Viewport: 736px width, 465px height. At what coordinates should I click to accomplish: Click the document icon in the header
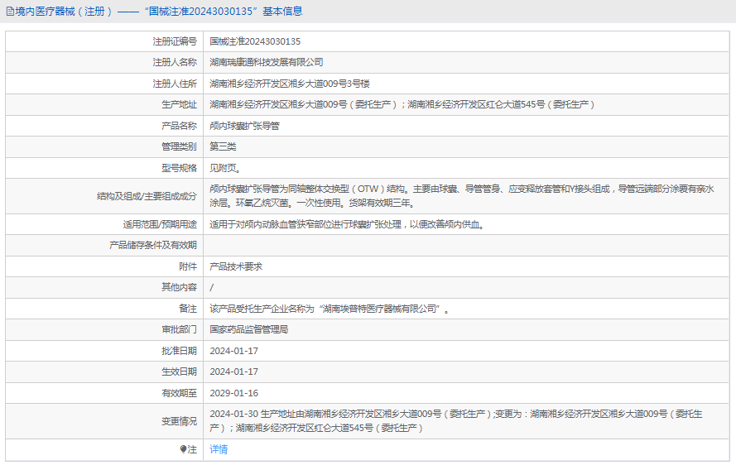click(10, 12)
